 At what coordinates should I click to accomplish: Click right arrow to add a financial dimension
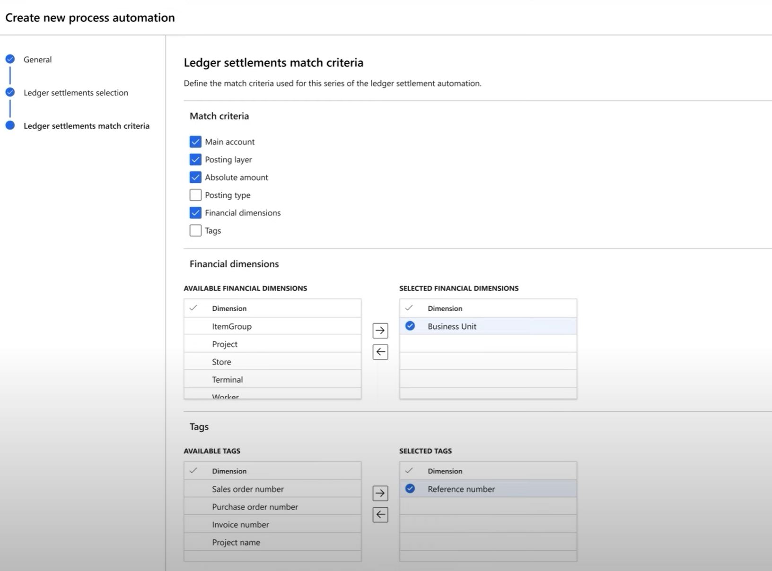pyautogui.click(x=380, y=330)
